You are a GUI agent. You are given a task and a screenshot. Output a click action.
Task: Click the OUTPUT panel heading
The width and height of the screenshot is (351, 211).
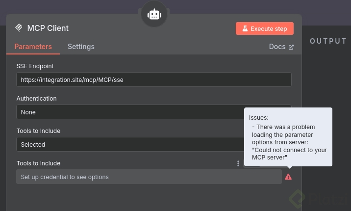coord(328,41)
